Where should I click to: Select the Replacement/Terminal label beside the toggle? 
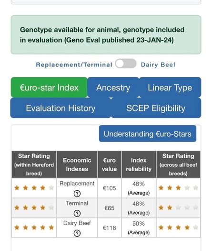[x=74, y=65]
